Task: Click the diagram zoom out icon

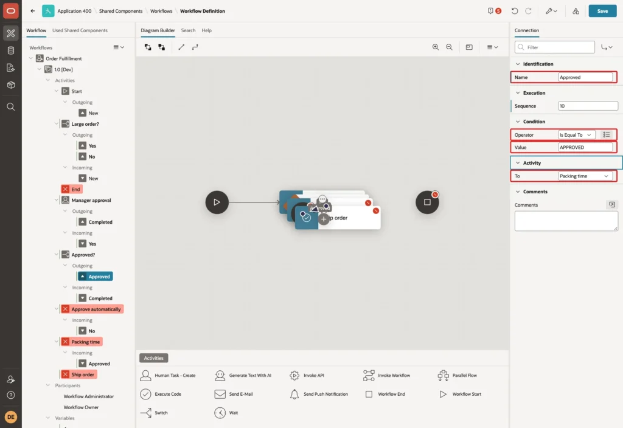Action: pos(449,47)
